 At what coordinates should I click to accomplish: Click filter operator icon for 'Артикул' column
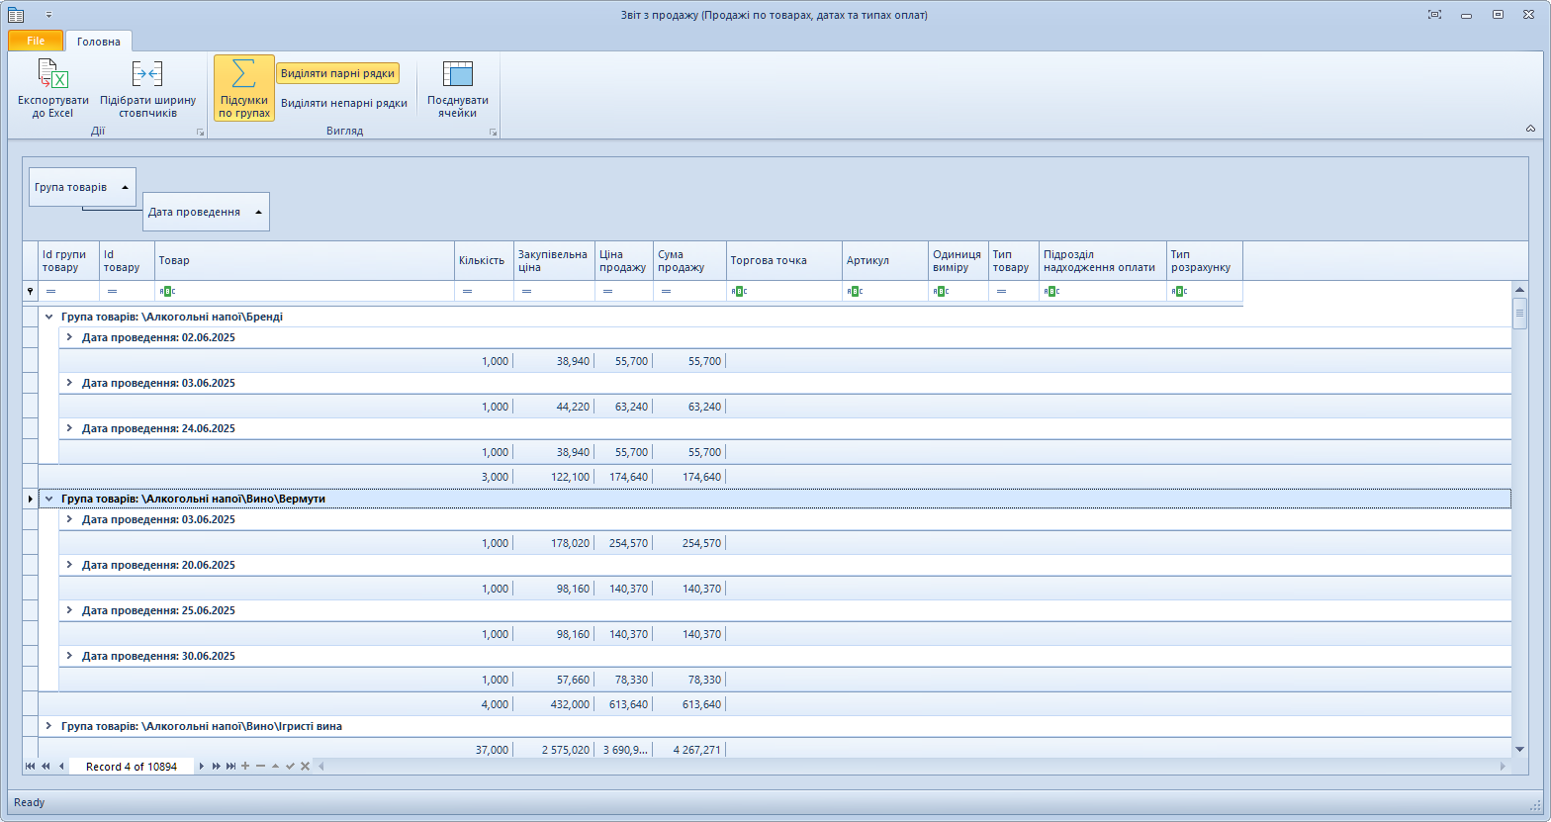click(x=855, y=292)
